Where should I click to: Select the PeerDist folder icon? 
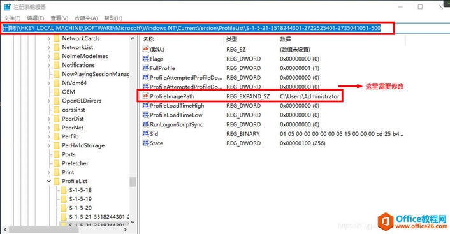point(57,119)
